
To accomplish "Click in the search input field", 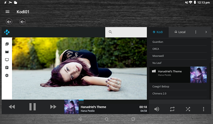I will (126, 32).
